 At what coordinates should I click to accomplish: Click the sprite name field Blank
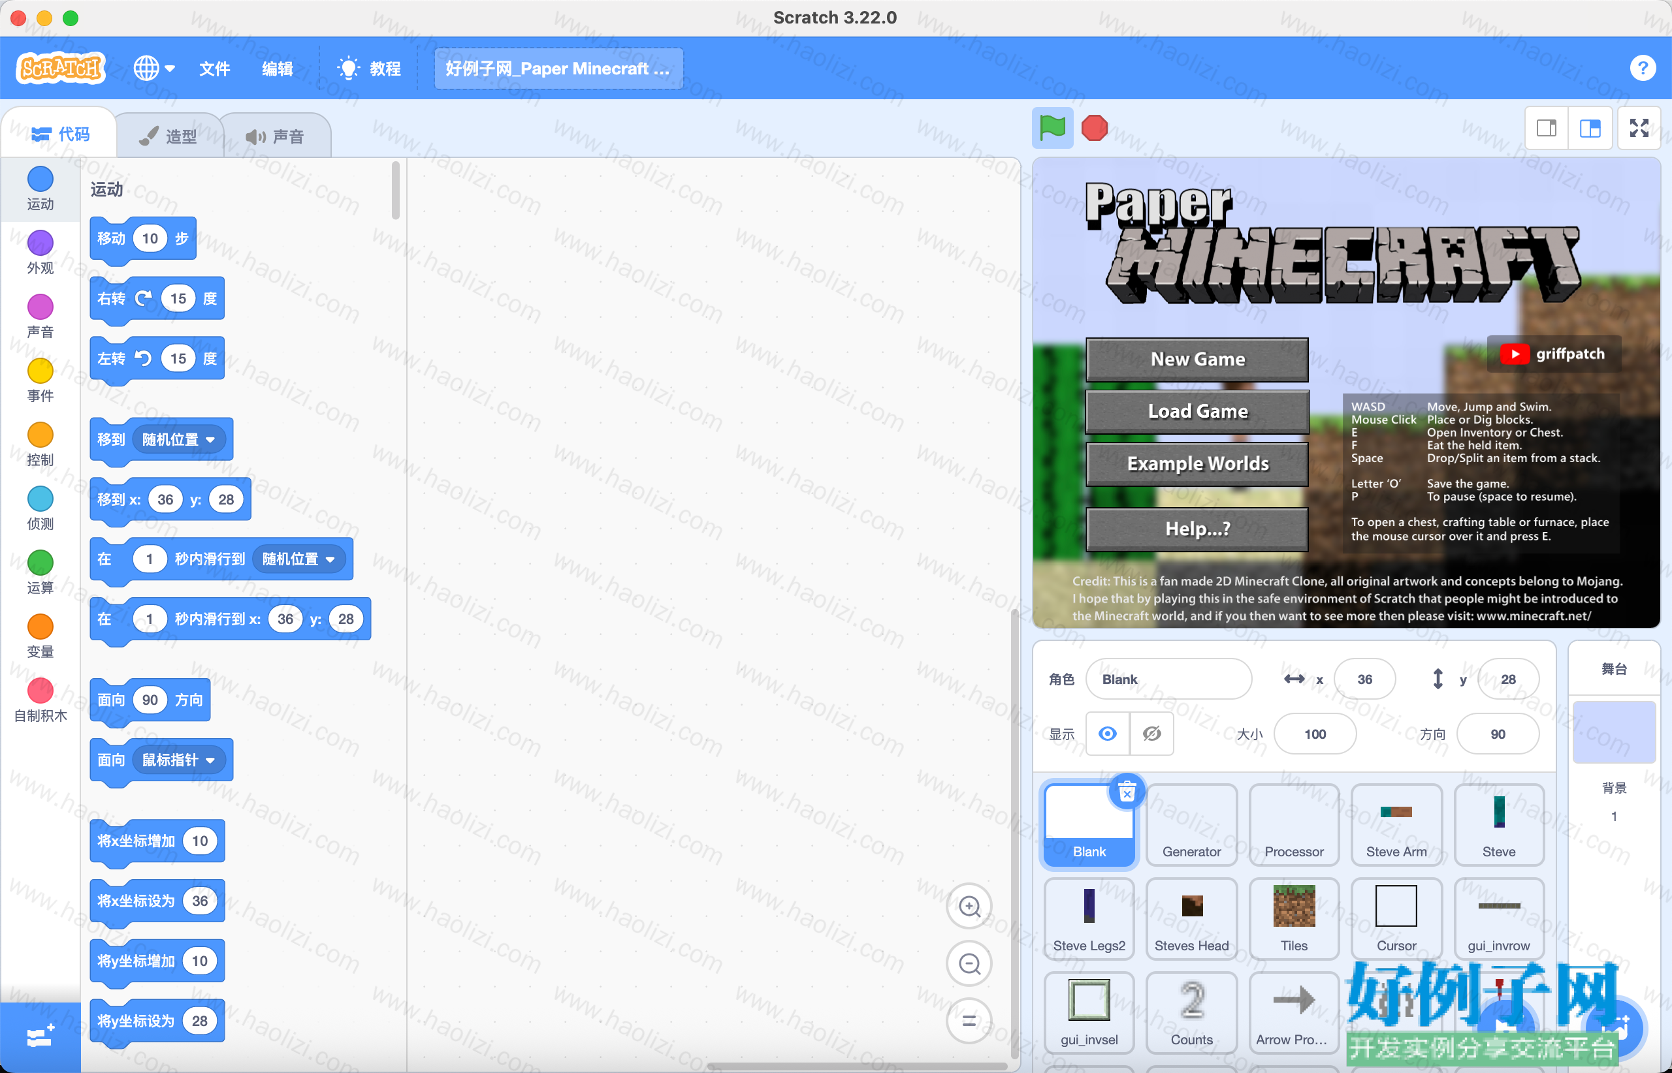(1168, 679)
